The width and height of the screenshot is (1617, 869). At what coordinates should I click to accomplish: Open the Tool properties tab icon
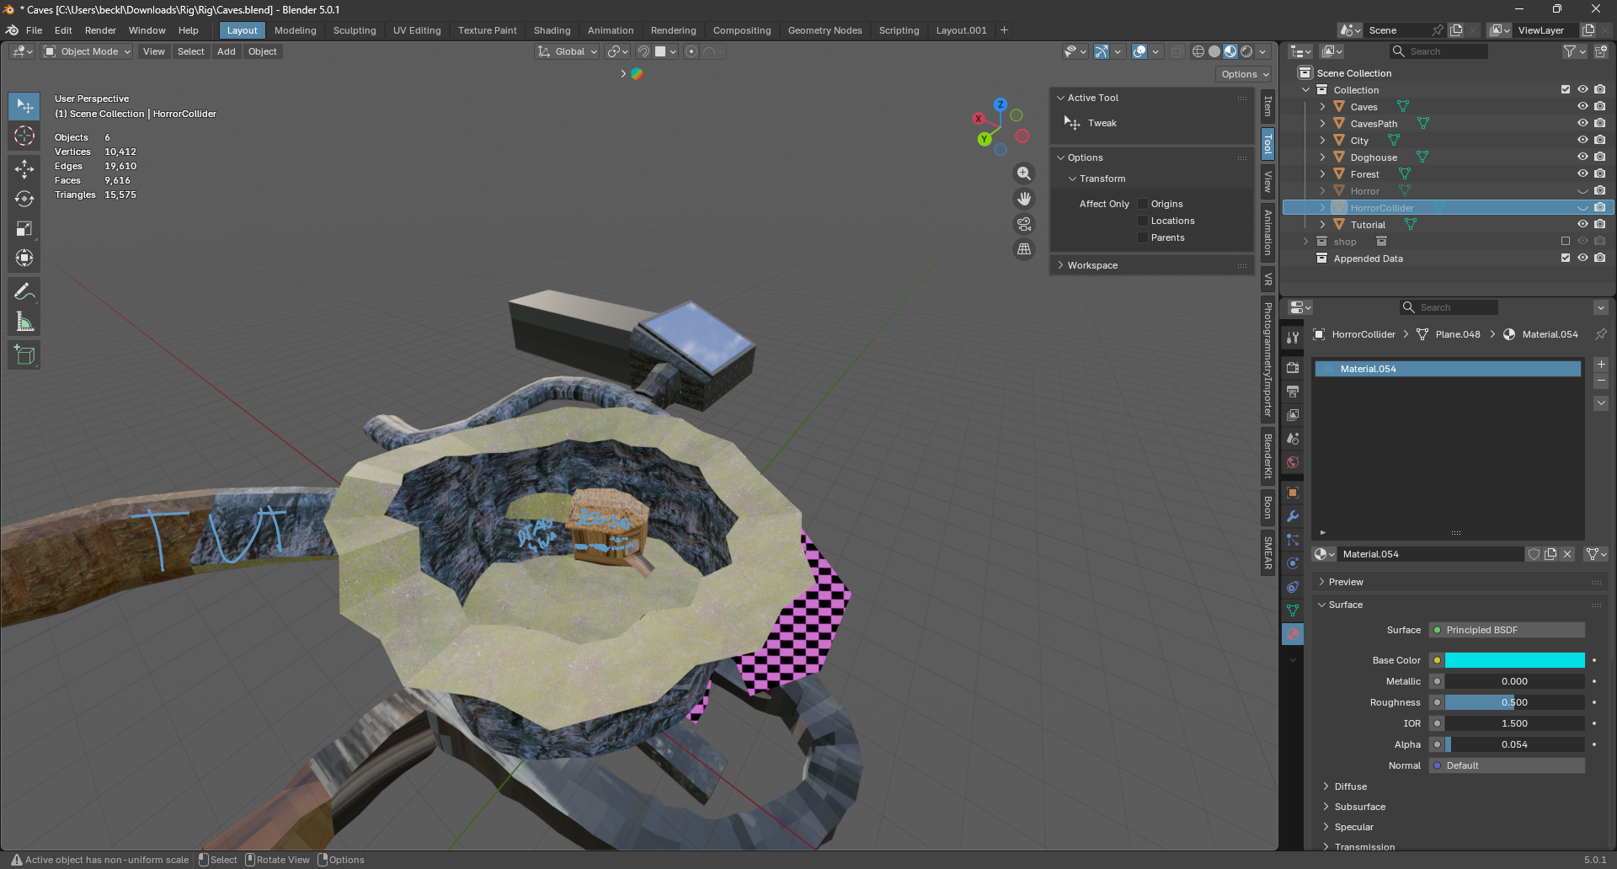[1293, 338]
